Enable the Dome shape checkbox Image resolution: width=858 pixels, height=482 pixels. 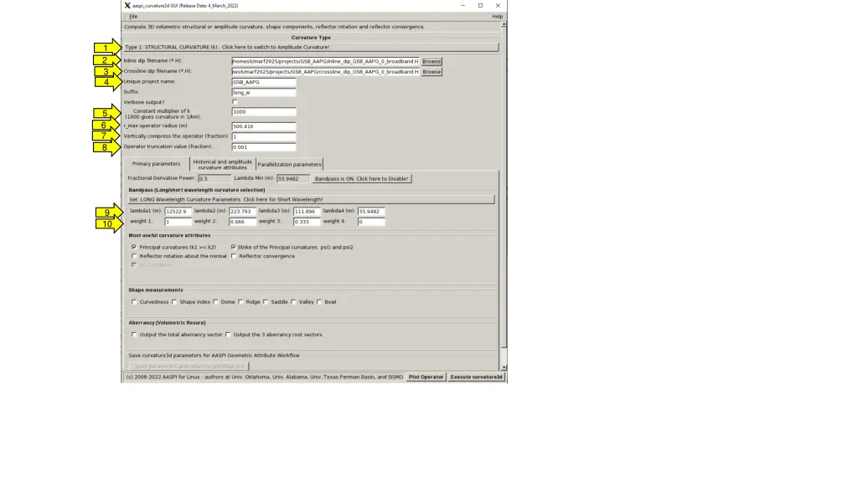pyautogui.click(x=215, y=301)
